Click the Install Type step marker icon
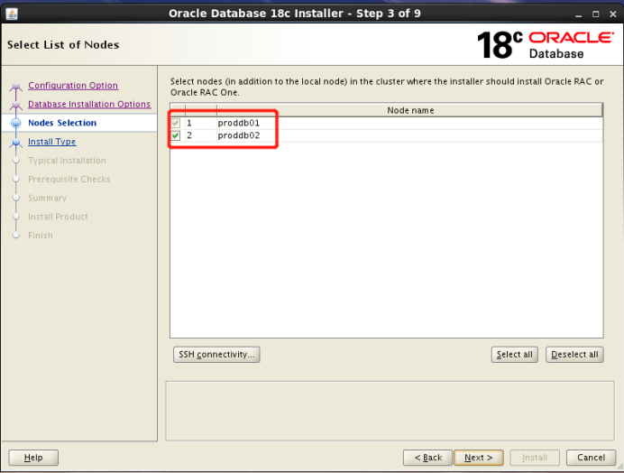 coord(16,142)
